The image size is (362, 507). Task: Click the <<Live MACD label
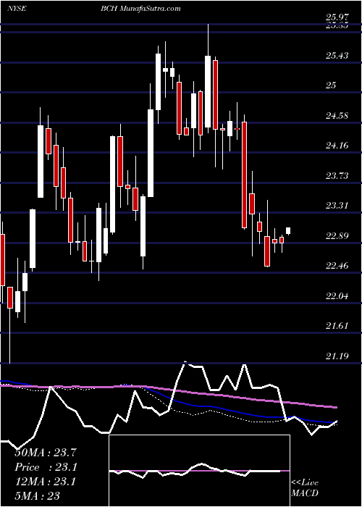point(305,488)
